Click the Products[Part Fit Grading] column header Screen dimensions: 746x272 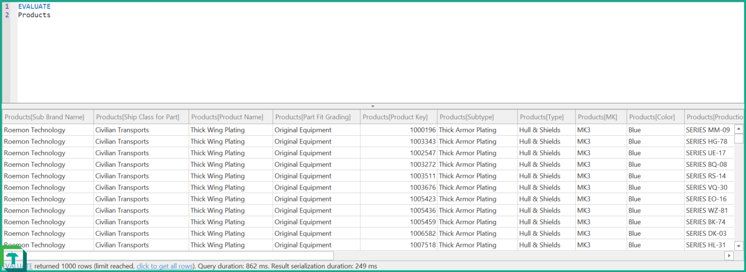pos(316,117)
